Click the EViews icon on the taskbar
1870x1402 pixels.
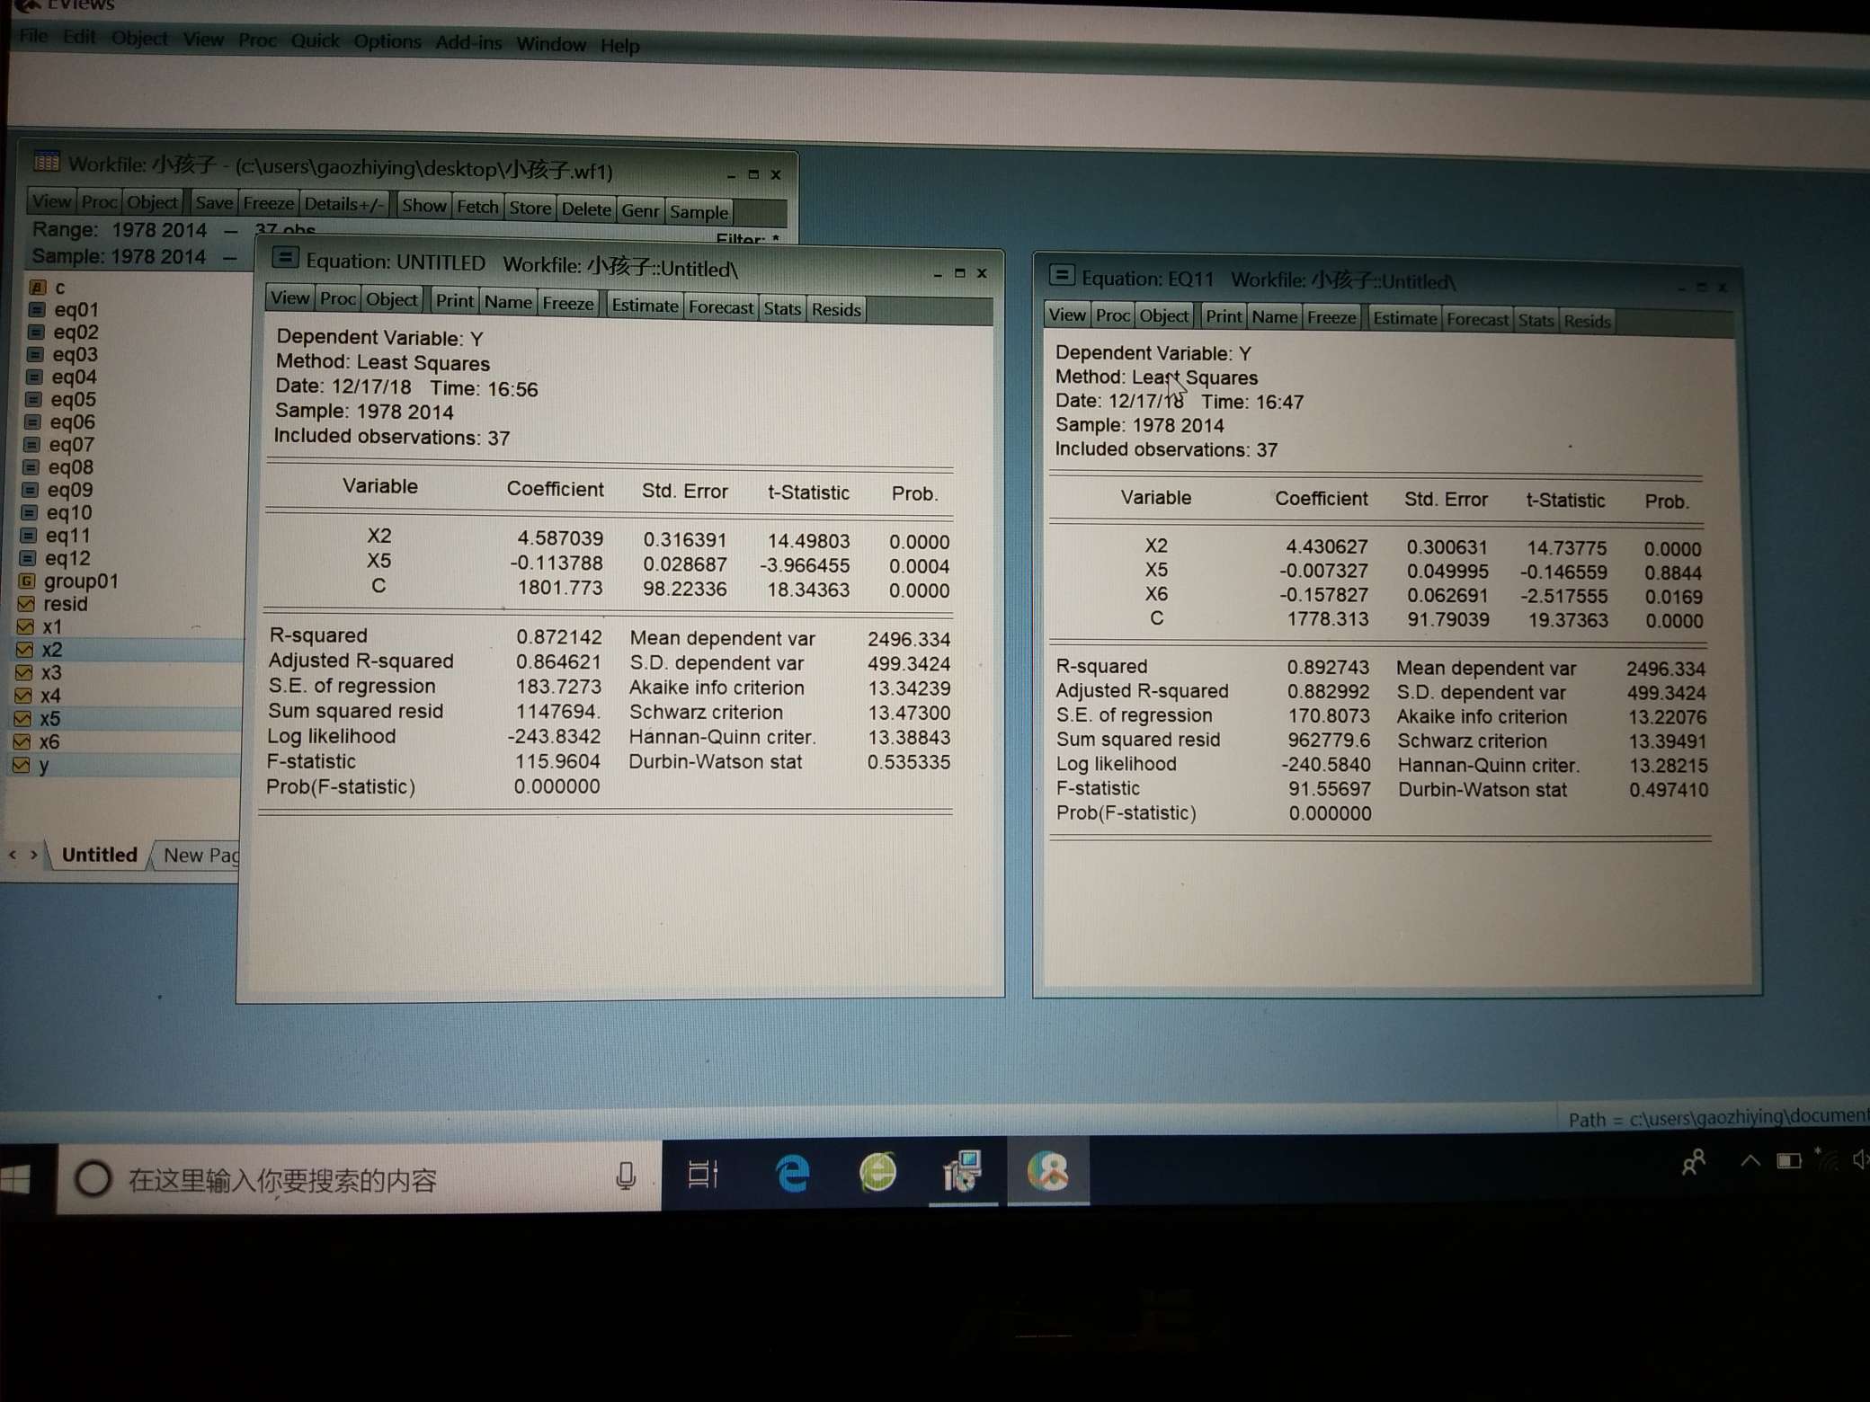click(1047, 1171)
